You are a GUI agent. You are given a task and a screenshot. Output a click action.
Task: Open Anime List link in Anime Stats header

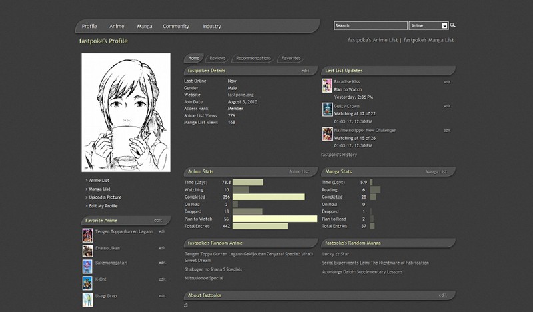click(299, 172)
